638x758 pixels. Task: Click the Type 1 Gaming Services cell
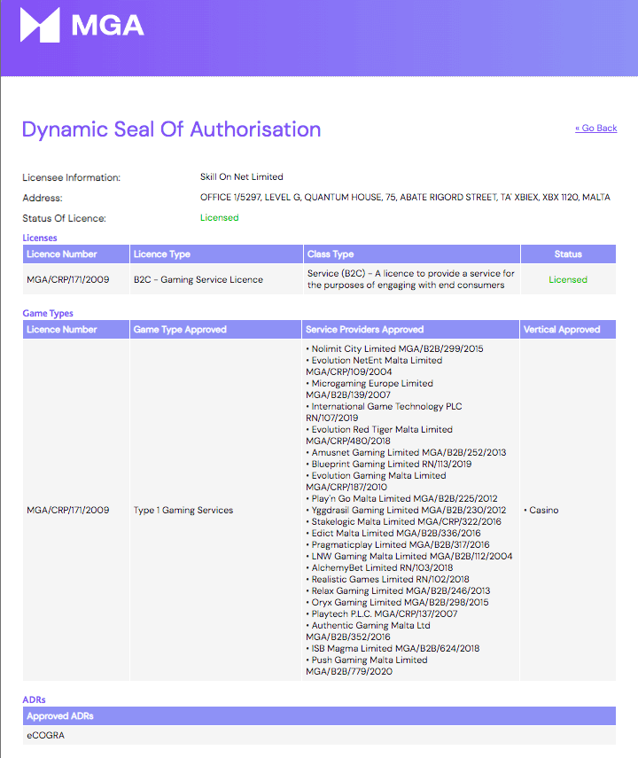pyautogui.click(x=183, y=510)
